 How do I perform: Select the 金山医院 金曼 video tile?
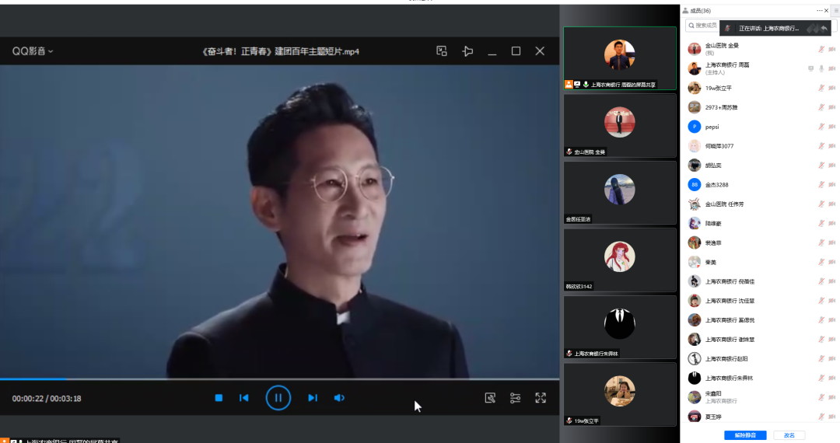click(620, 125)
